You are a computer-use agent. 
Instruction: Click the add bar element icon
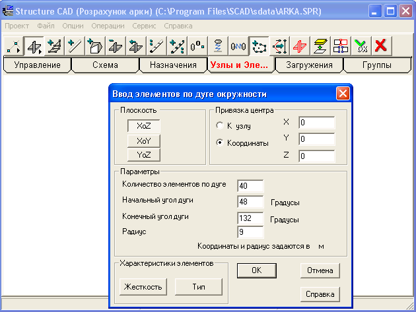(75, 46)
